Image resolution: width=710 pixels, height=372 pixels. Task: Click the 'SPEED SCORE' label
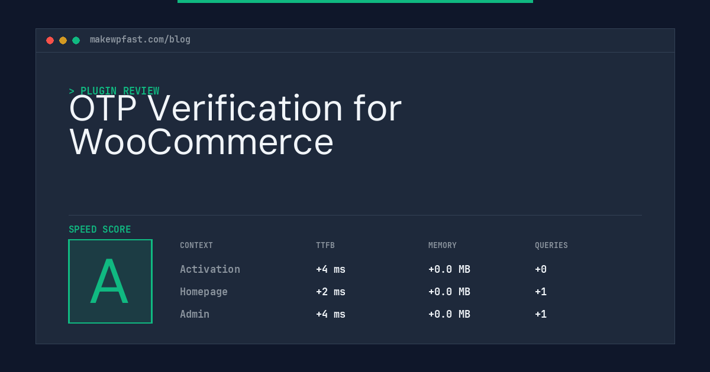click(100, 230)
